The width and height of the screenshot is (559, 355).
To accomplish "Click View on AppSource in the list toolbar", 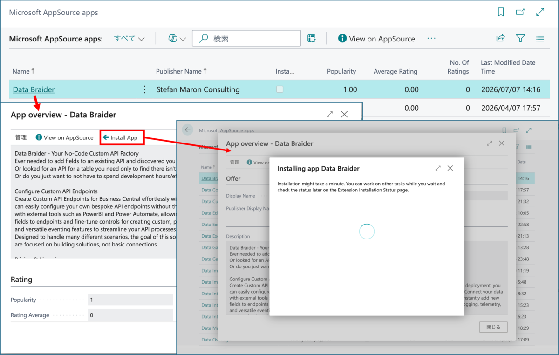I will pos(376,39).
